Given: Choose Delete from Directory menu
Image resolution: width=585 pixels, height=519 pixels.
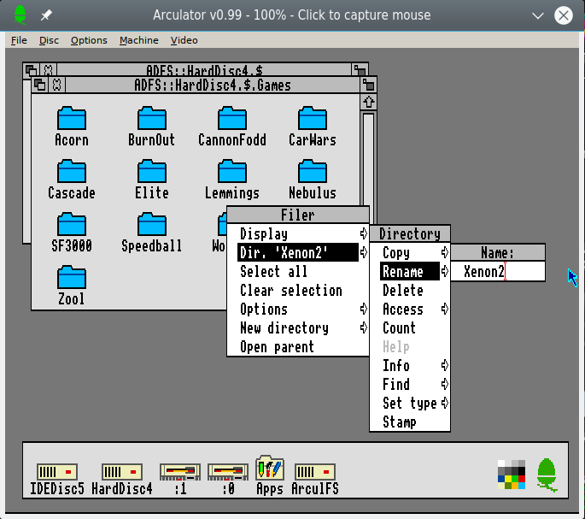Looking at the screenshot, I should tap(402, 291).
